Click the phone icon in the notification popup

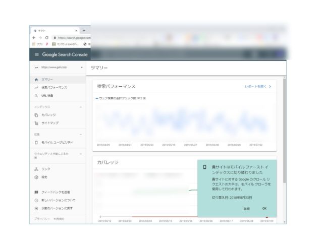(x=204, y=167)
